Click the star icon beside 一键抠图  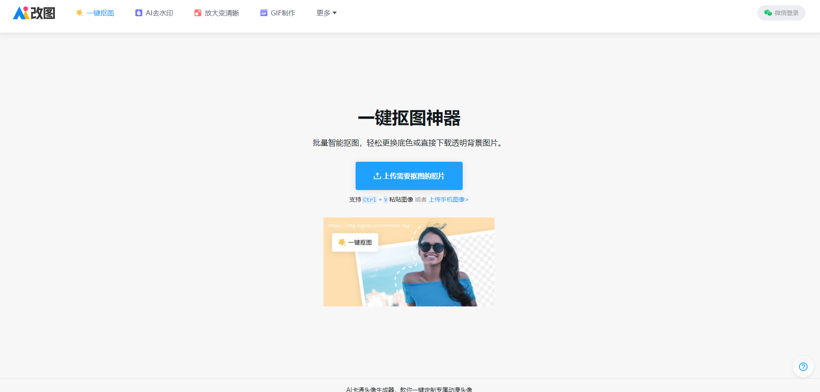(79, 13)
